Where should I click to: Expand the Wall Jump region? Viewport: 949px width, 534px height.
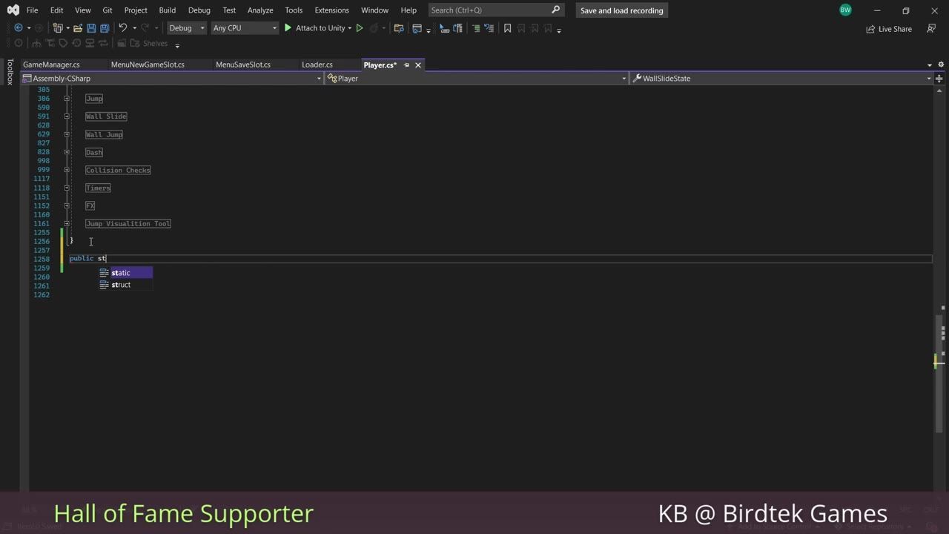(67, 134)
